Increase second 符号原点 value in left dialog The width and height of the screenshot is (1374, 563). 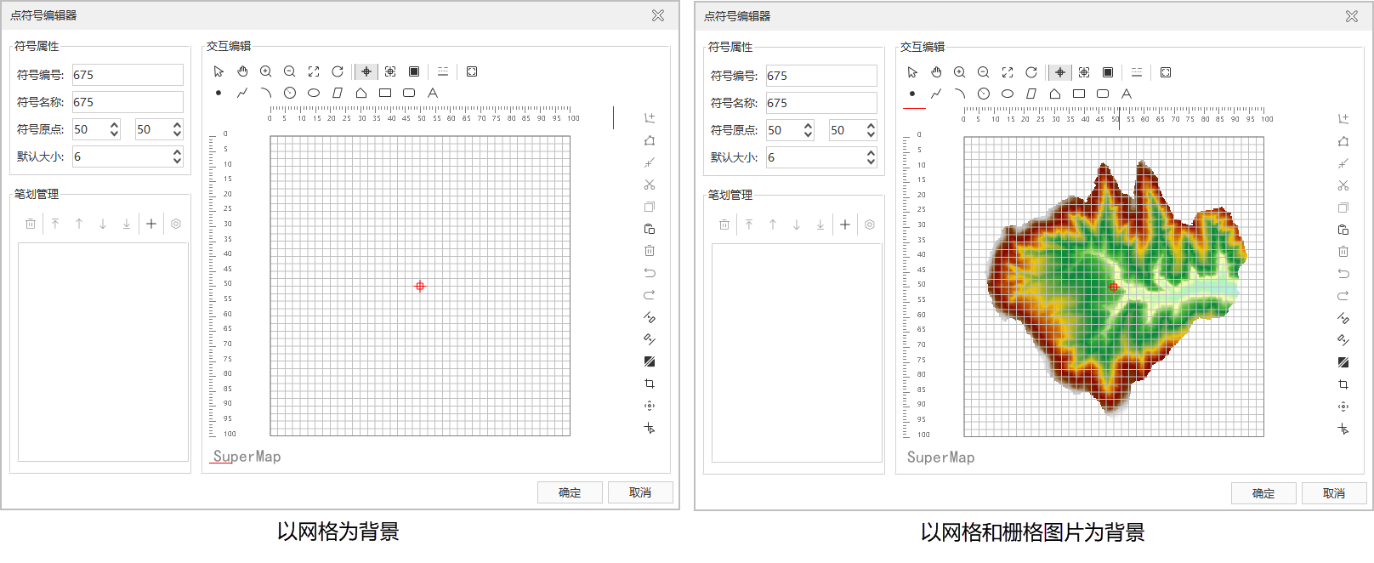[x=177, y=125]
